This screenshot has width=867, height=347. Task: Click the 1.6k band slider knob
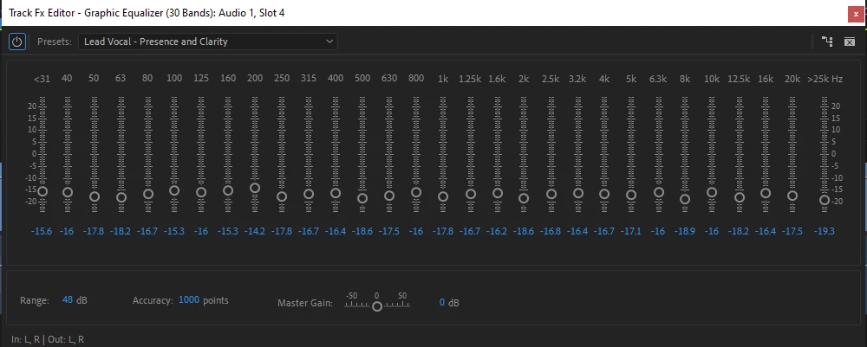pos(498,193)
